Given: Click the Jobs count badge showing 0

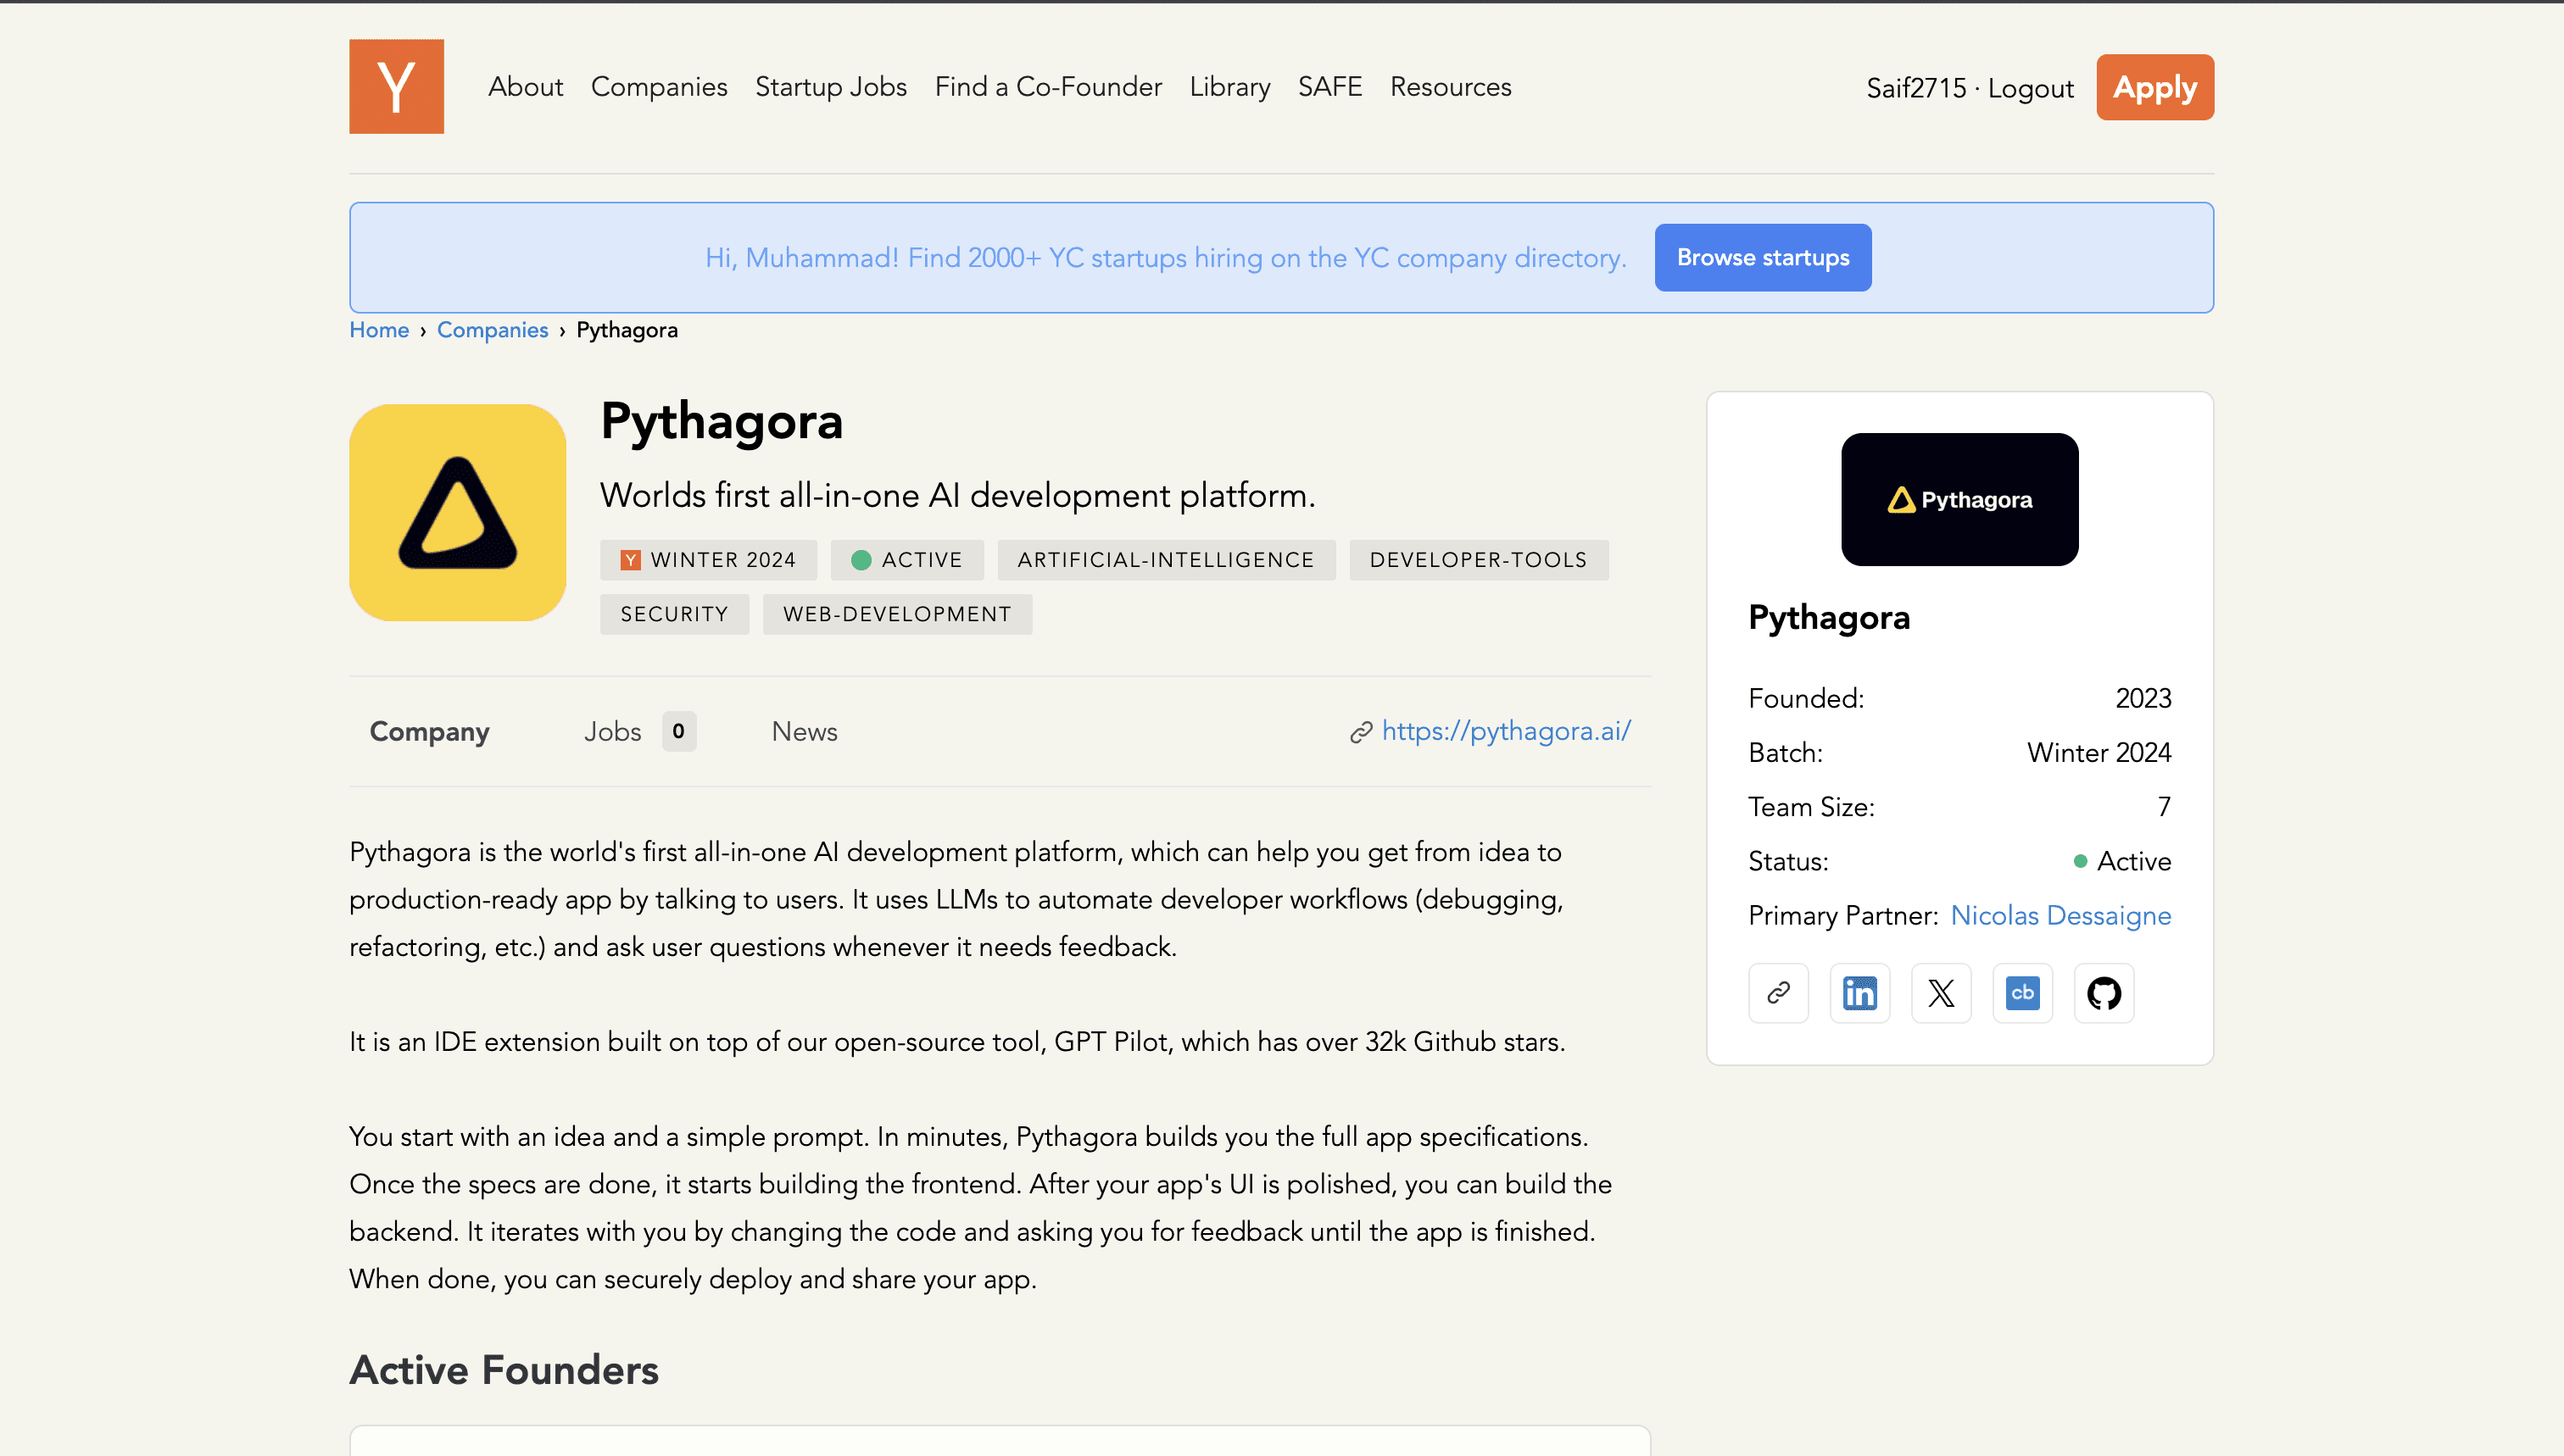Looking at the screenshot, I should [678, 731].
